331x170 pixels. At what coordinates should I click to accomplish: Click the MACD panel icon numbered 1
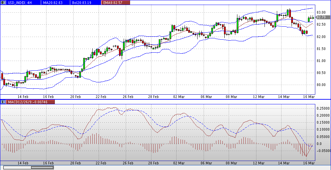click(3, 102)
